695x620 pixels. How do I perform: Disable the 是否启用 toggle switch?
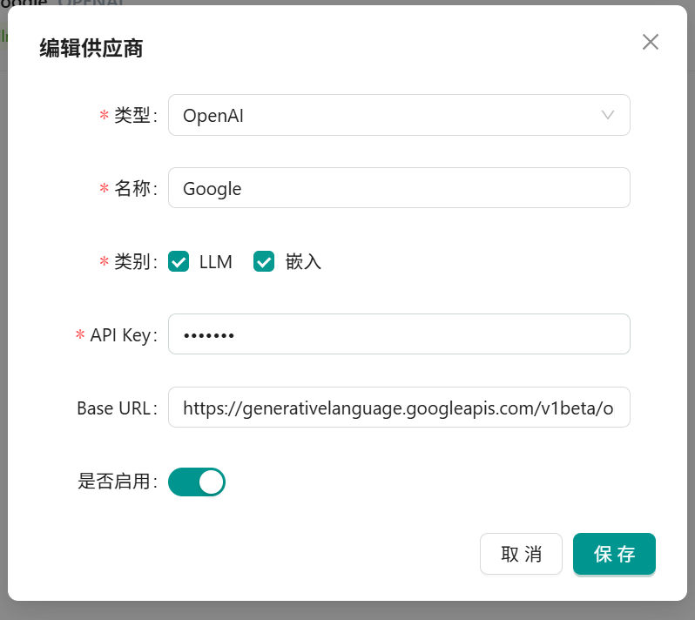pos(197,482)
